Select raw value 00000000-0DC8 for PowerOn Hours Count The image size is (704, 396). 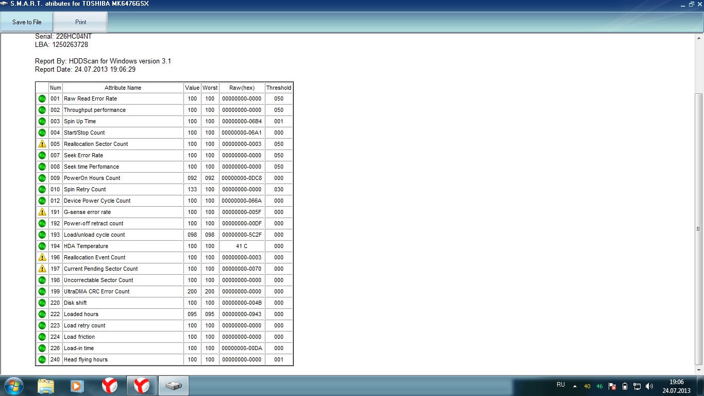click(242, 178)
